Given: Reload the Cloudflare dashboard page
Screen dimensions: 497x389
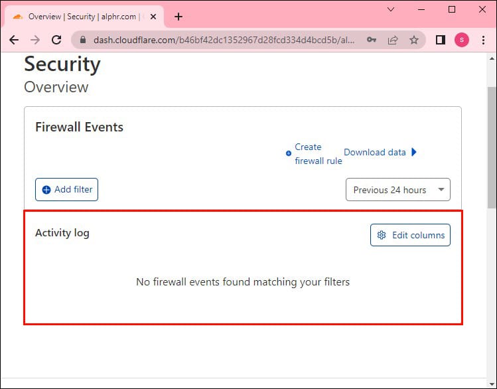Looking at the screenshot, I should coord(56,40).
